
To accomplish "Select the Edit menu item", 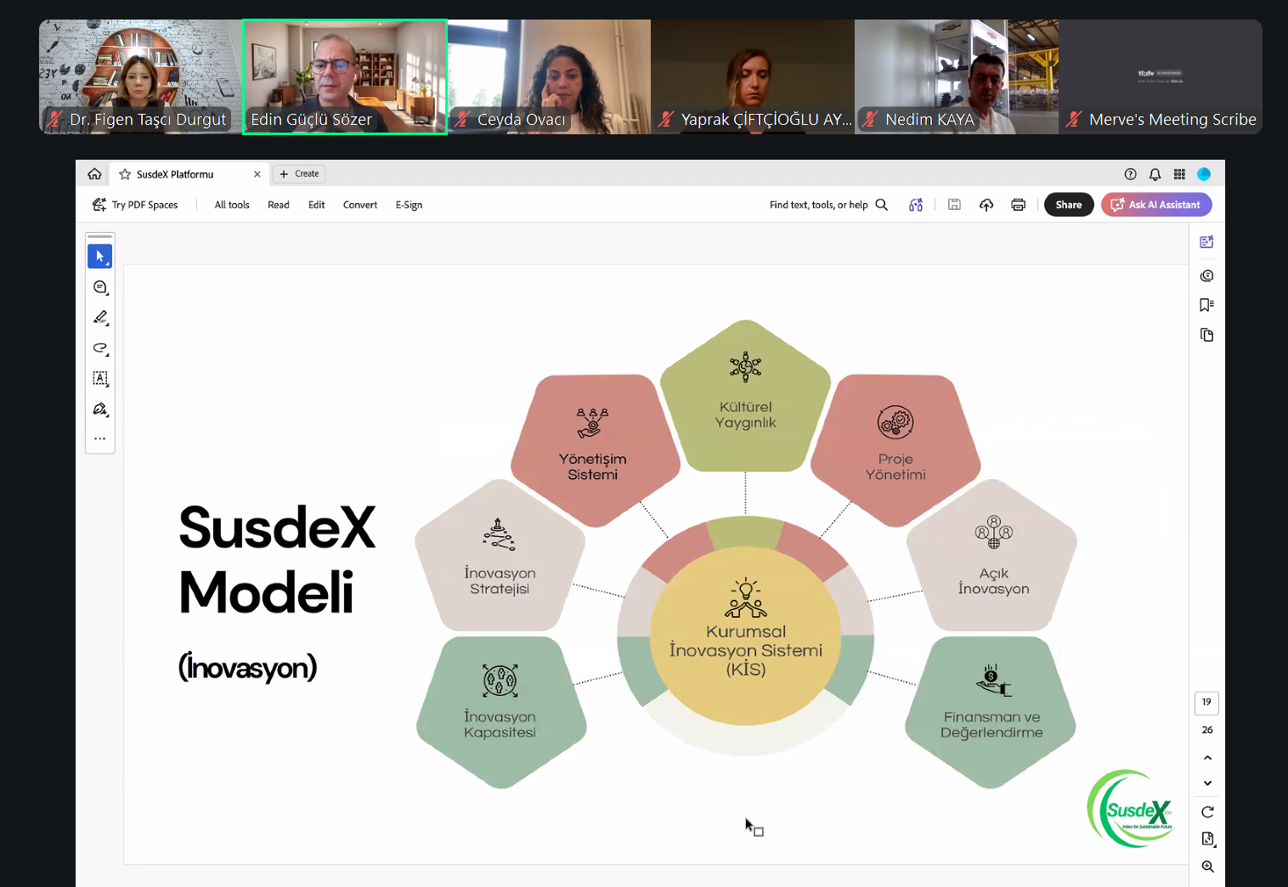I will 317,205.
